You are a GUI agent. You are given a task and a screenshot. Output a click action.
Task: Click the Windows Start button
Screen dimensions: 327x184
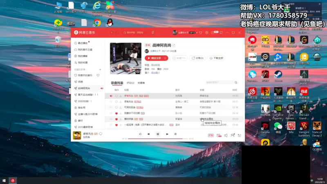point(4,181)
